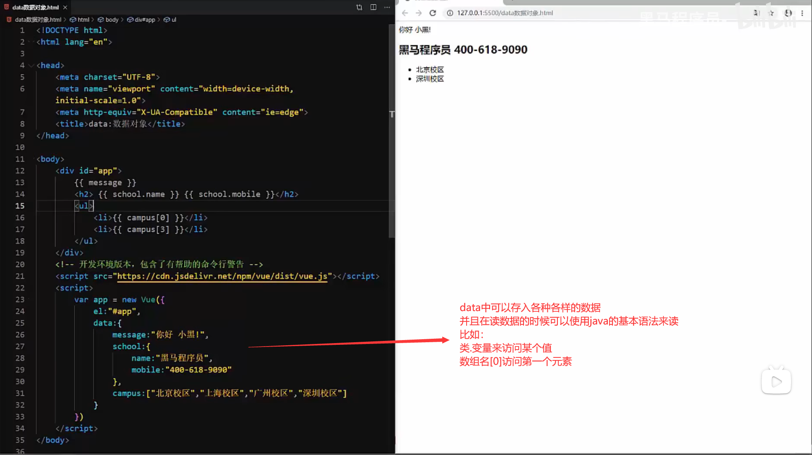
Task: Click the translate page icon
Action: pos(756,13)
